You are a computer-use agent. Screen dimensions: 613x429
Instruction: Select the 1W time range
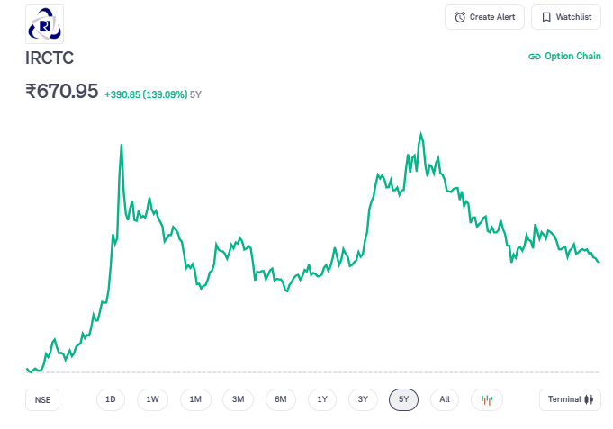[153, 399]
